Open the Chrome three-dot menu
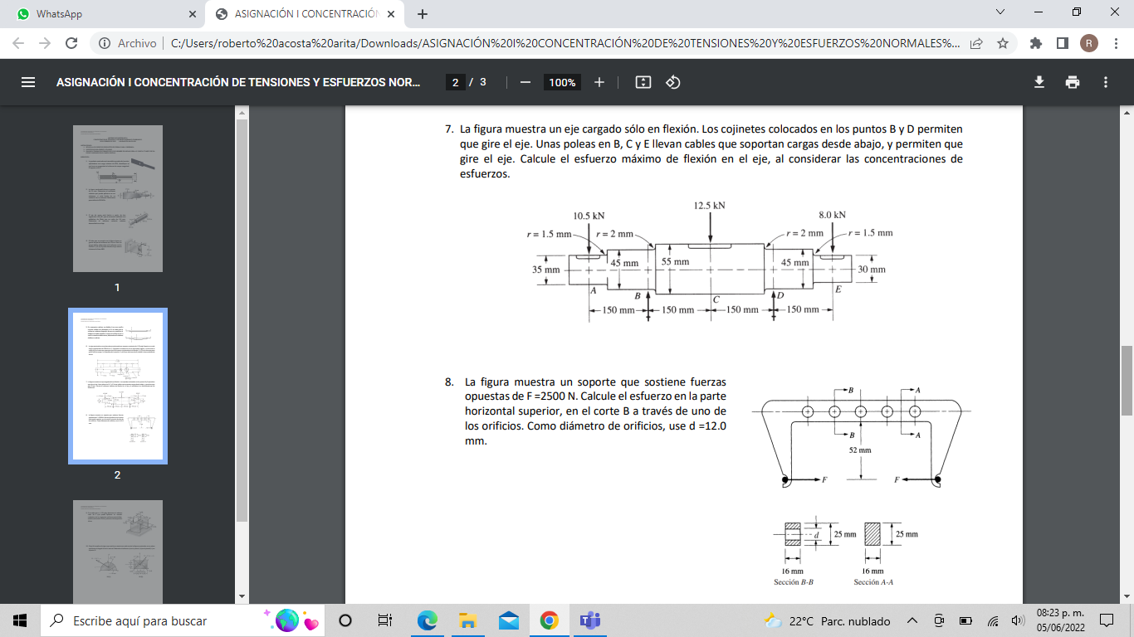The height and width of the screenshot is (637, 1134). 1115,43
